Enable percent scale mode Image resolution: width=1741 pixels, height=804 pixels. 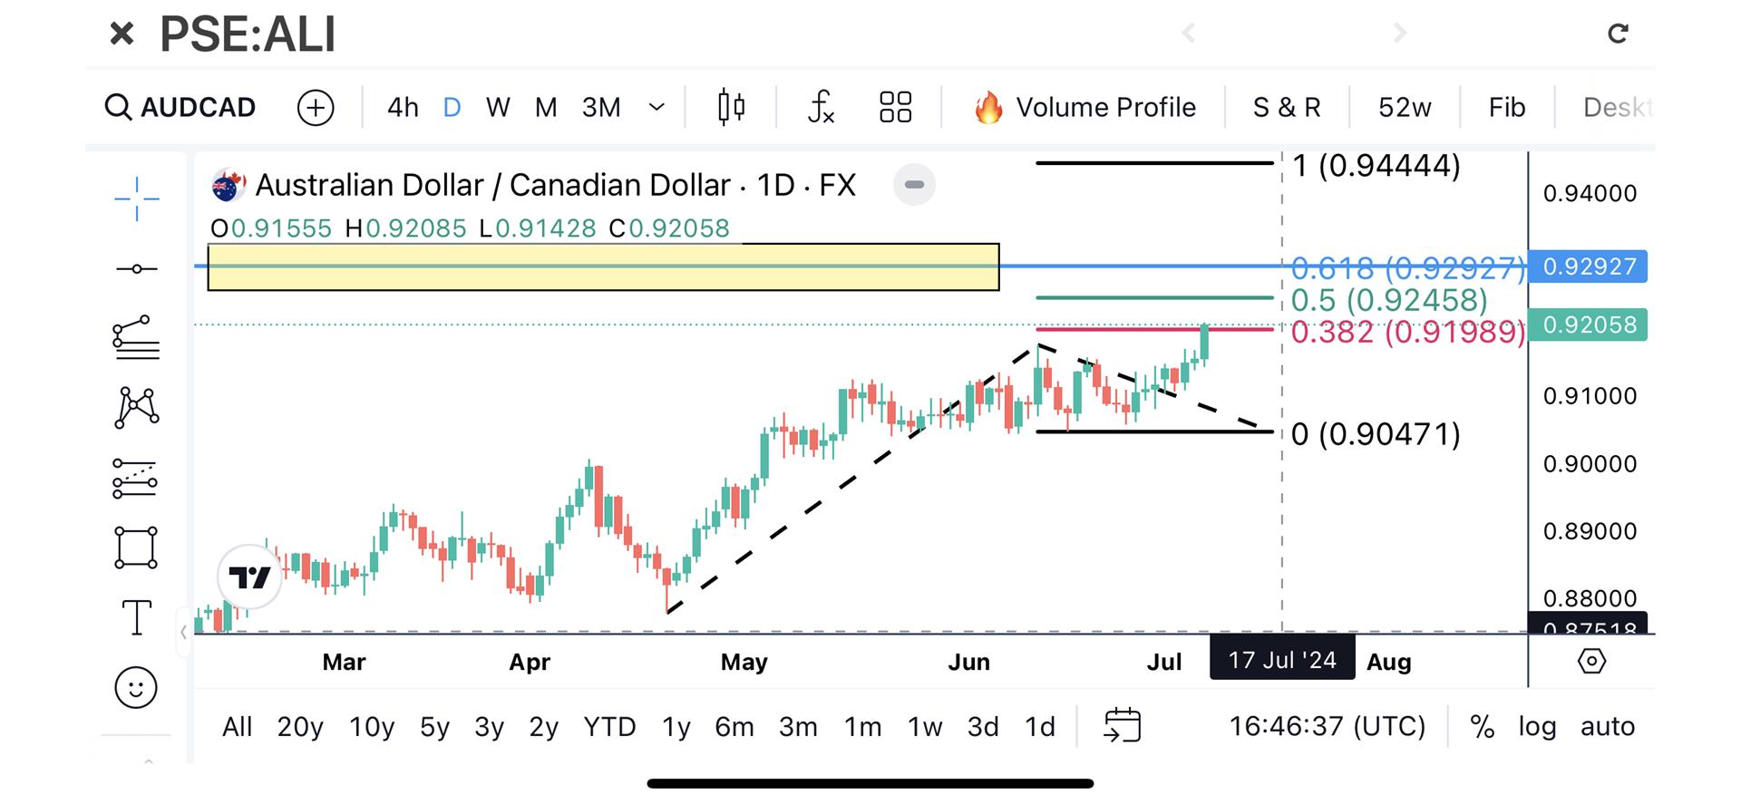pyautogui.click(x=1483, y=726)
